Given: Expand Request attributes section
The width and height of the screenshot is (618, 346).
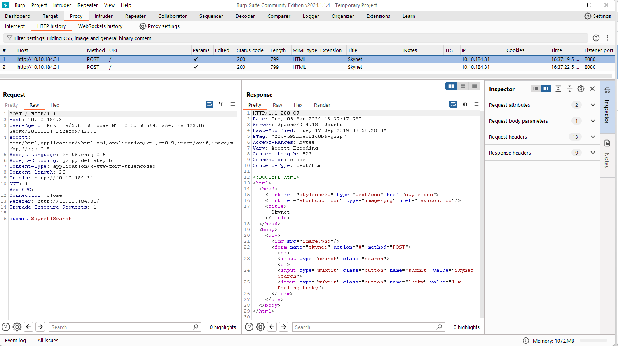Looking at the screenshot, I should 593,105.
